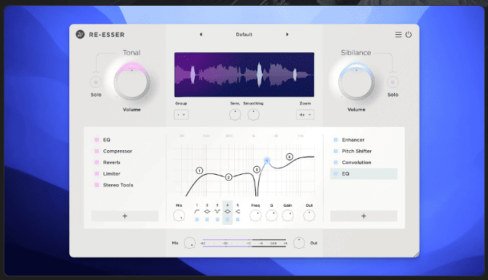Click the EQ Freq knob
The width and height of the screenshot is (488, 280).
click(255, 215)
